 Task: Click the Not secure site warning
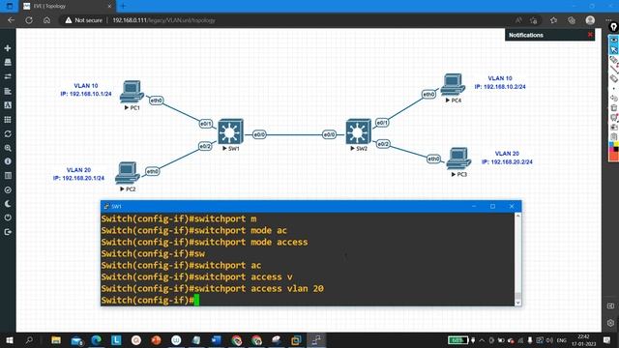[x=84, y=20]
